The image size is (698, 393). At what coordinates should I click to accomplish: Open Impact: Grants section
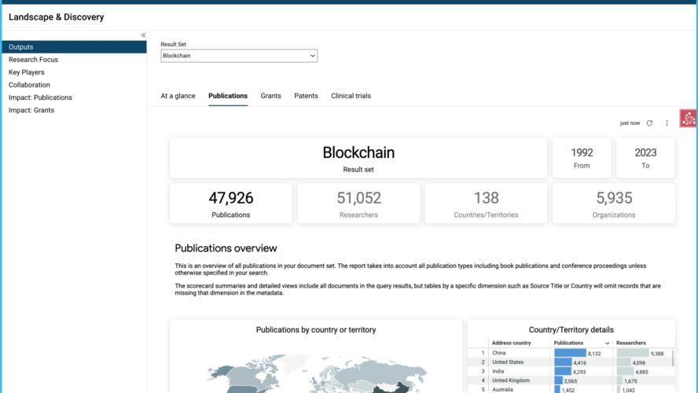click(x=31, y=110)
